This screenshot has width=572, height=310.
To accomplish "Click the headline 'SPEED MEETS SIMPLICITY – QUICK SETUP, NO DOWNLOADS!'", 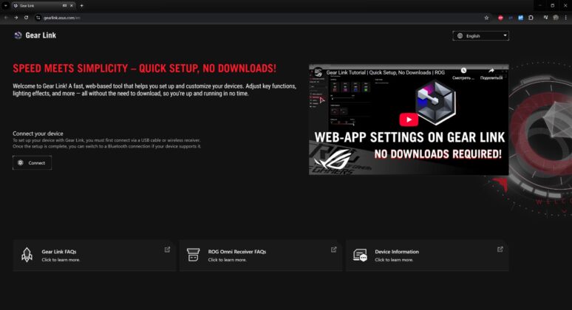I will (x=144, y=68).
